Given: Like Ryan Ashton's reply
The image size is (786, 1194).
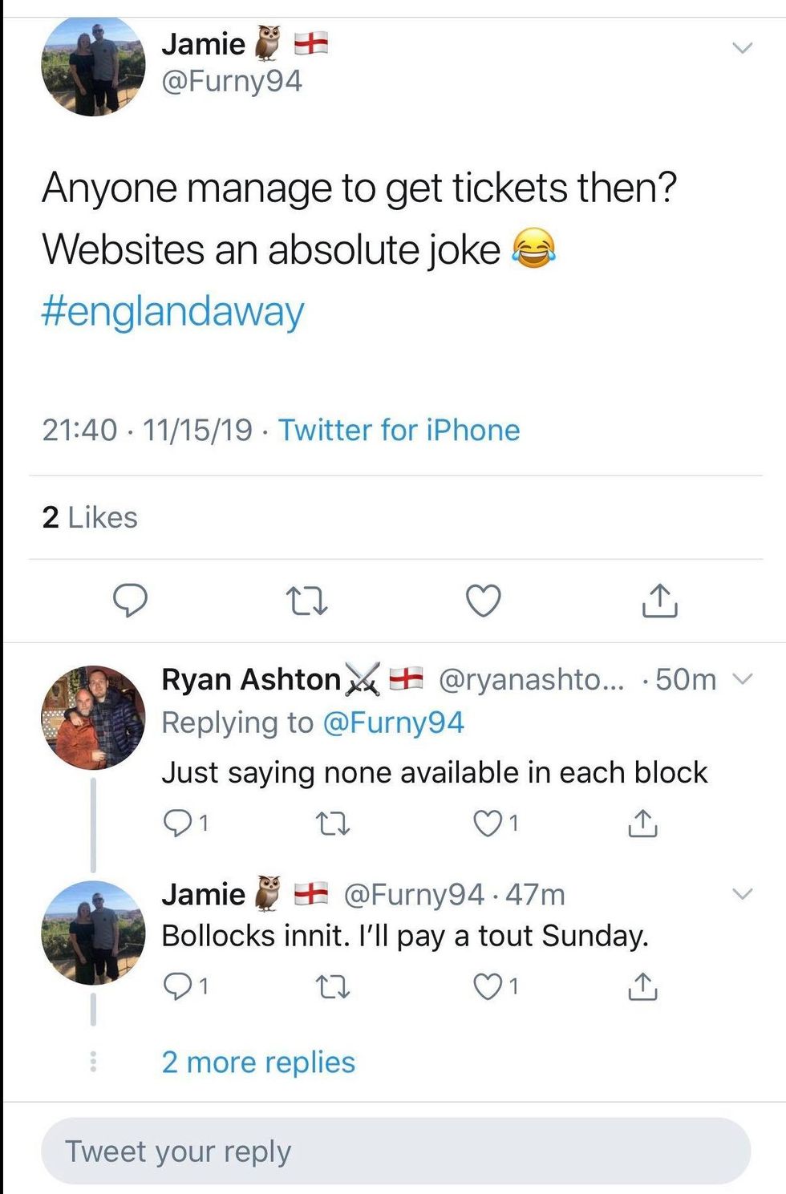Looking at the screenshot, I should (487, 823).
